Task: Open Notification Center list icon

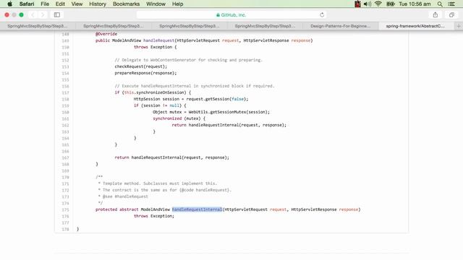Action: click(451, 4)
